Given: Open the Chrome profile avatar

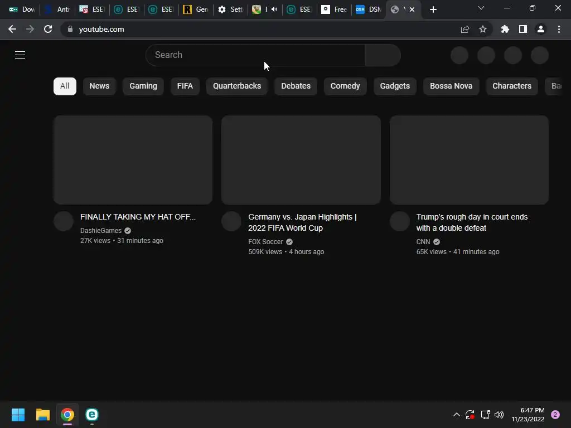Looking at the screenshot, I should tap(541, 29).
